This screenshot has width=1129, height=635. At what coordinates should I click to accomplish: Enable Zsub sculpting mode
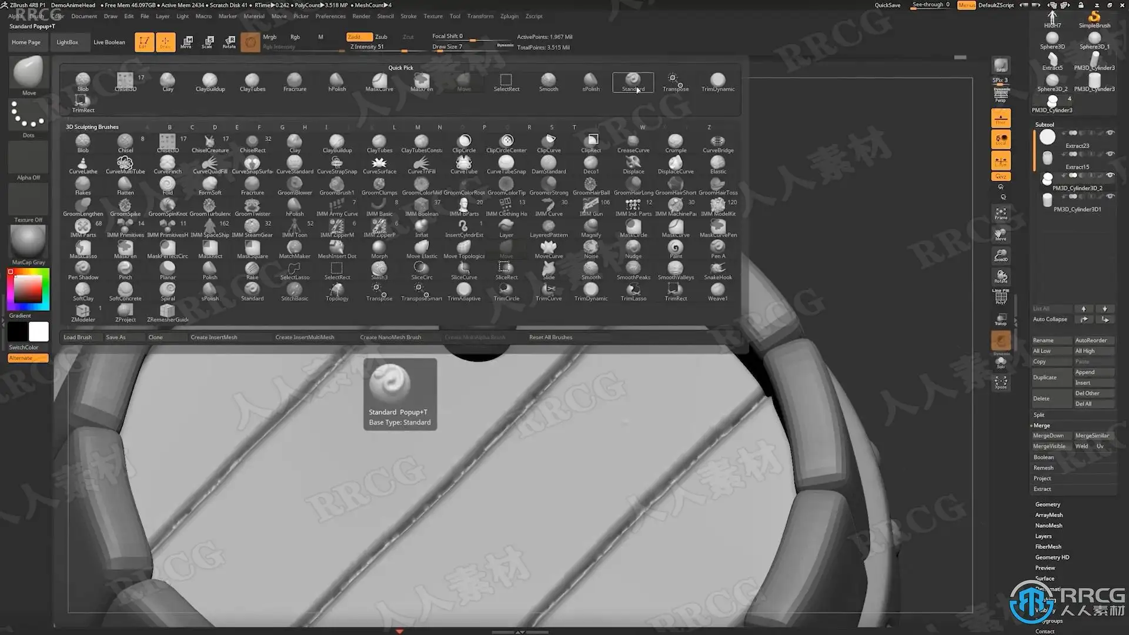click(x=381, y=36)
